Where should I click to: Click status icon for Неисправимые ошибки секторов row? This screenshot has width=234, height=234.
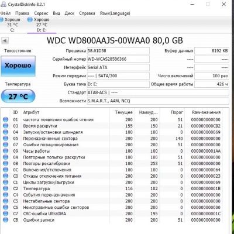[x=6, y=207]
